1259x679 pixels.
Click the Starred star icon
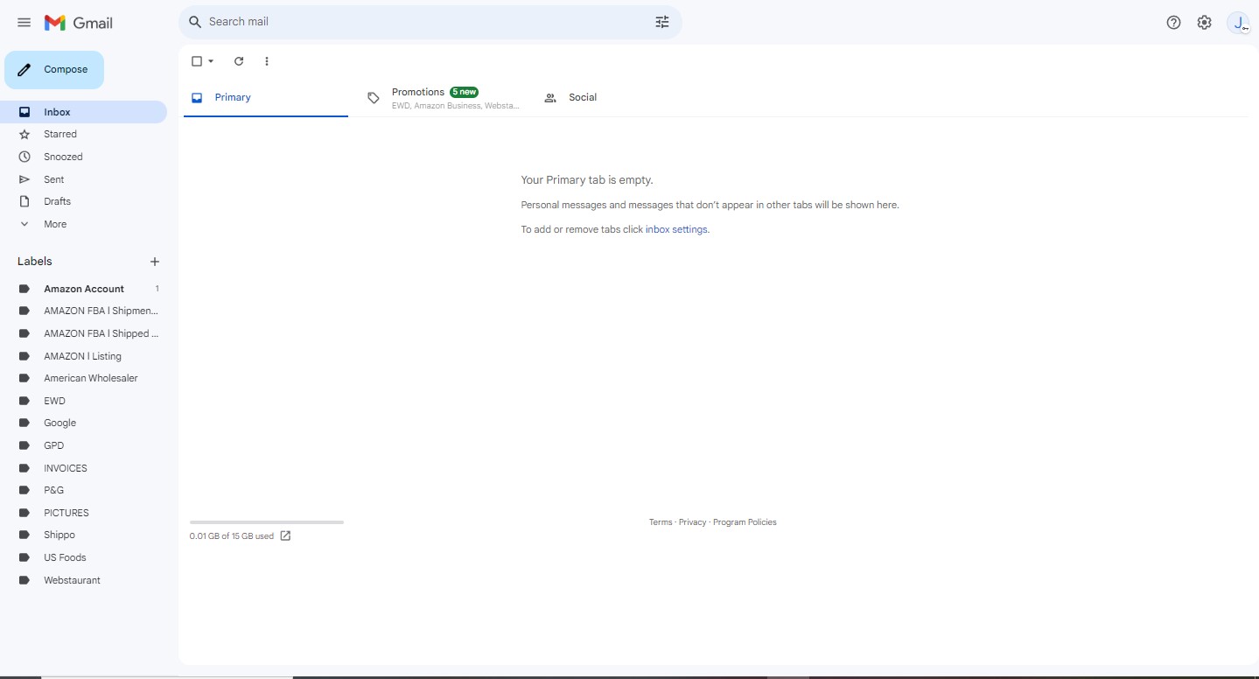click(24, 134)
